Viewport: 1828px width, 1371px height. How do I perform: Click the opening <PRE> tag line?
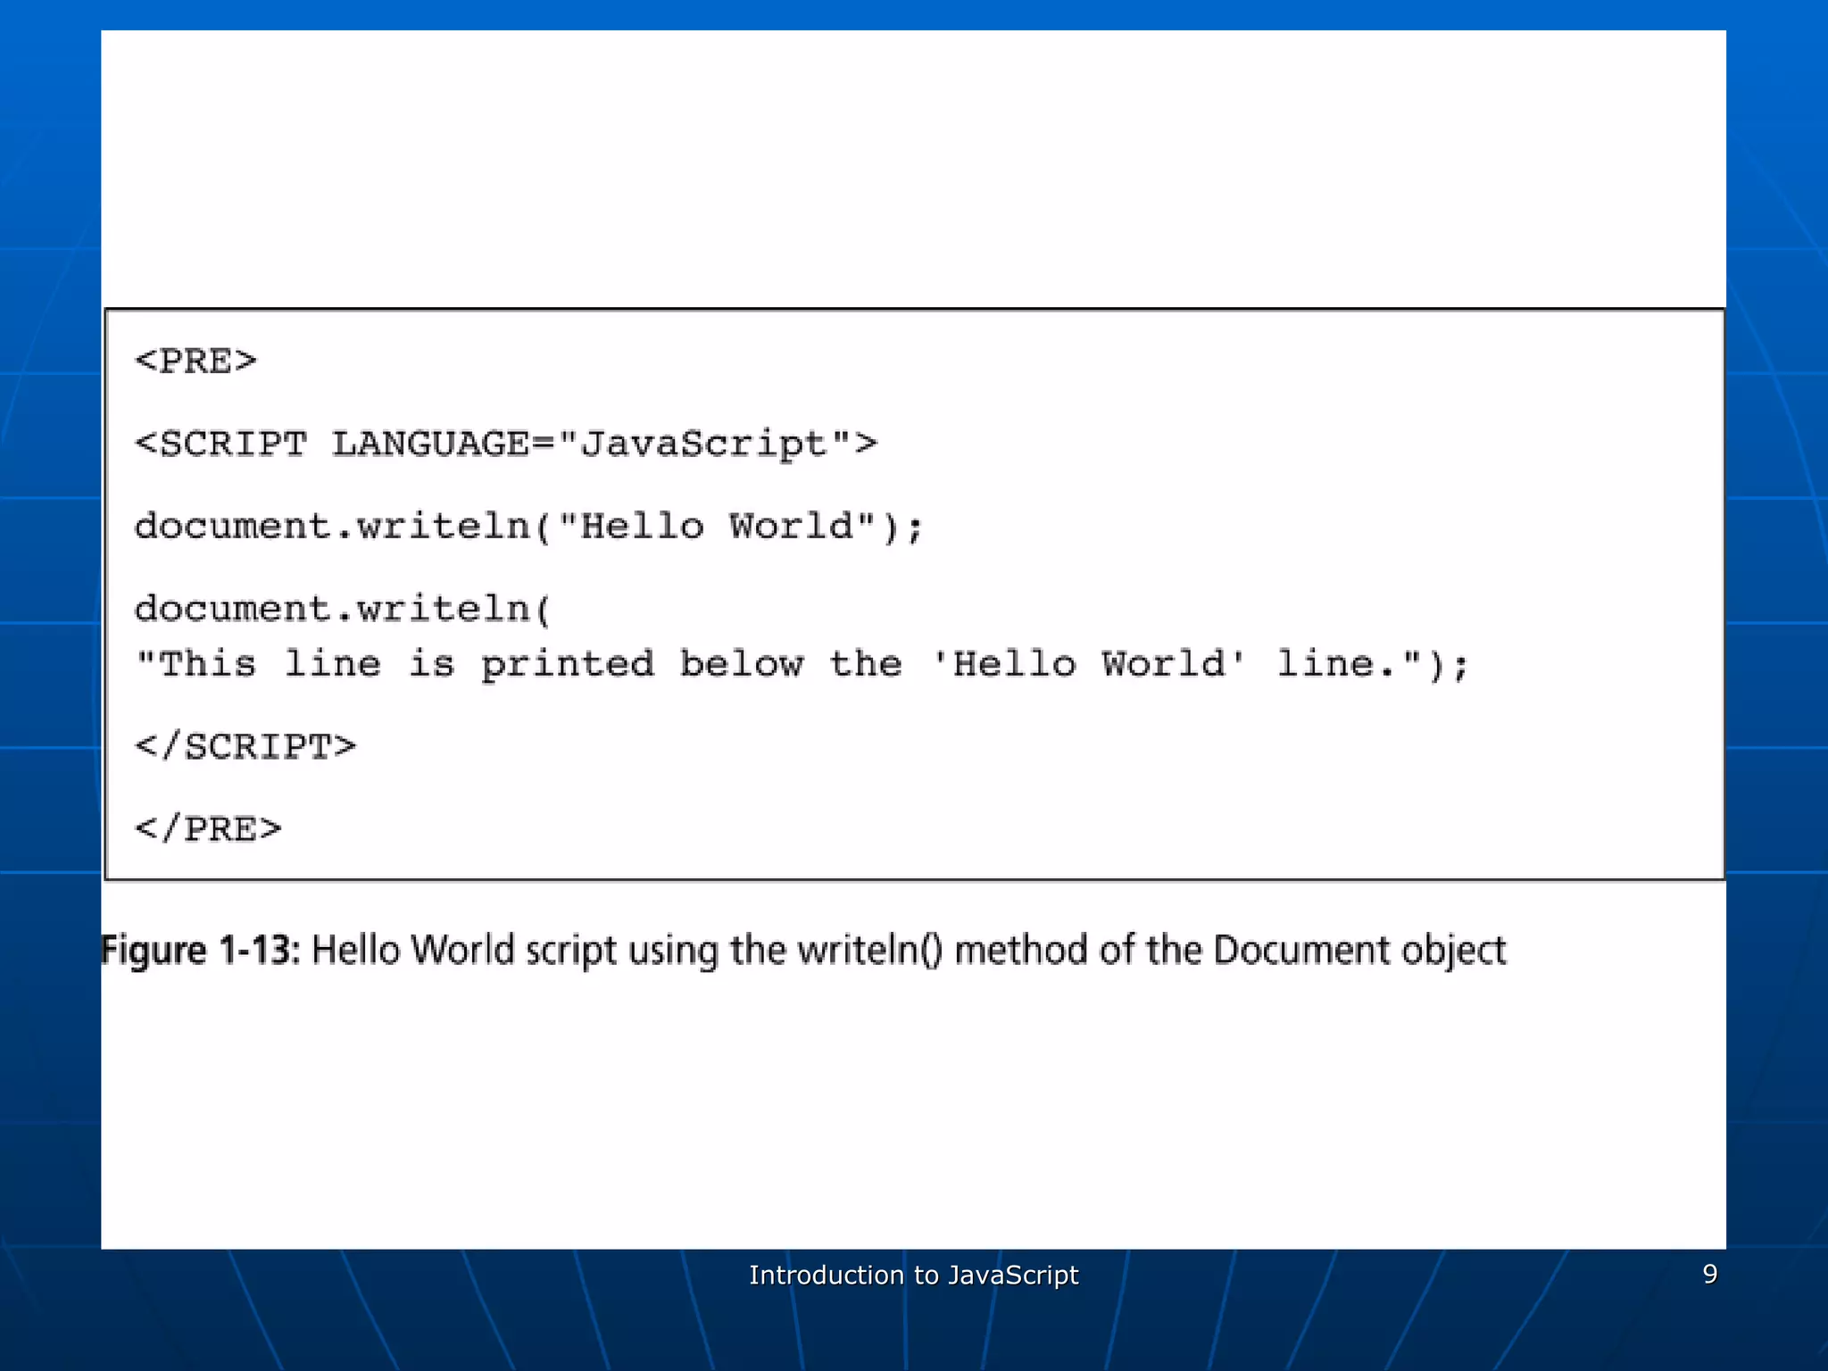point(195,361)
